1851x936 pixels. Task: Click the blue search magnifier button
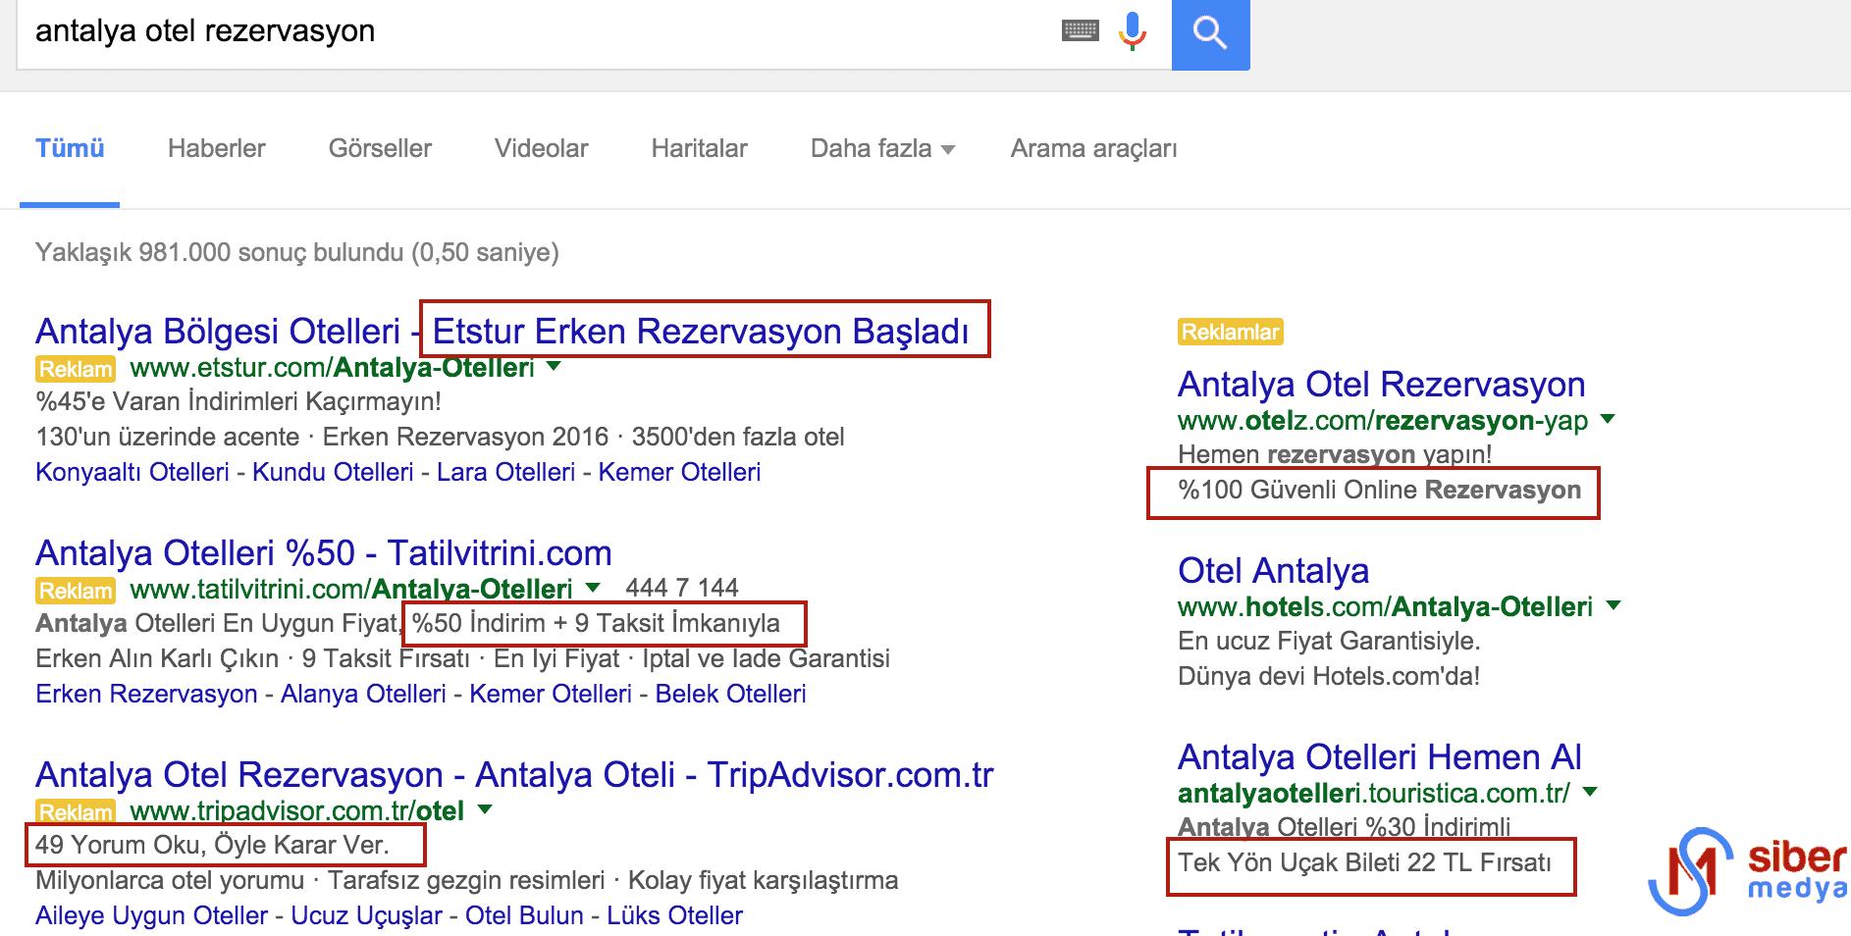[x=1210, y=33]
